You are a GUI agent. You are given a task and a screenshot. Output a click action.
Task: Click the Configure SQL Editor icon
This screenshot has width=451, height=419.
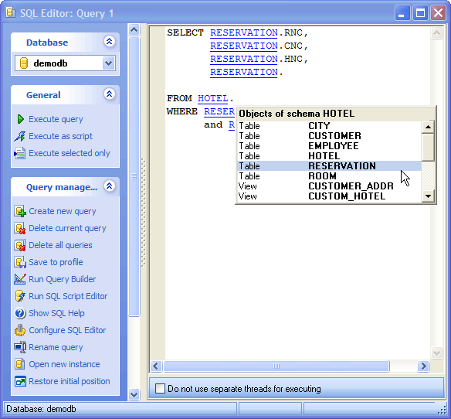click(20, 330)
